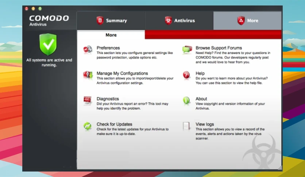The width and height of the screenshot is (305, 177).
Task: Click the window resize grip corner
Action: pos(280,167)
